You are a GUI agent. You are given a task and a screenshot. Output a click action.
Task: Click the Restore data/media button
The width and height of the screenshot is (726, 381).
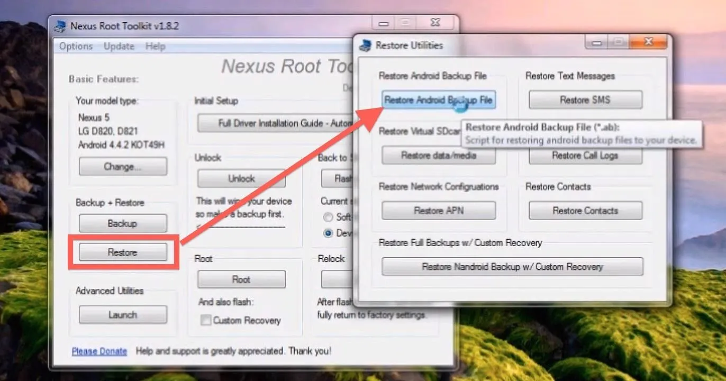439,155
